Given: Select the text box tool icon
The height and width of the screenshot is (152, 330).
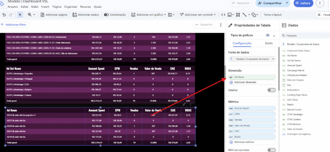Looking at the screenshot, I should point(238,14).
